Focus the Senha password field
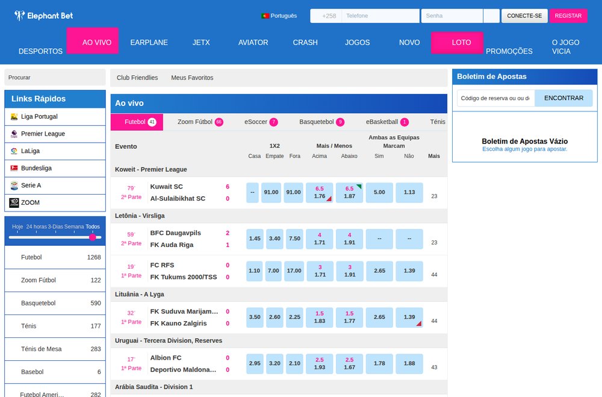Image resolution: width=602 pixels, height=397 pixels. click(452, 16)
